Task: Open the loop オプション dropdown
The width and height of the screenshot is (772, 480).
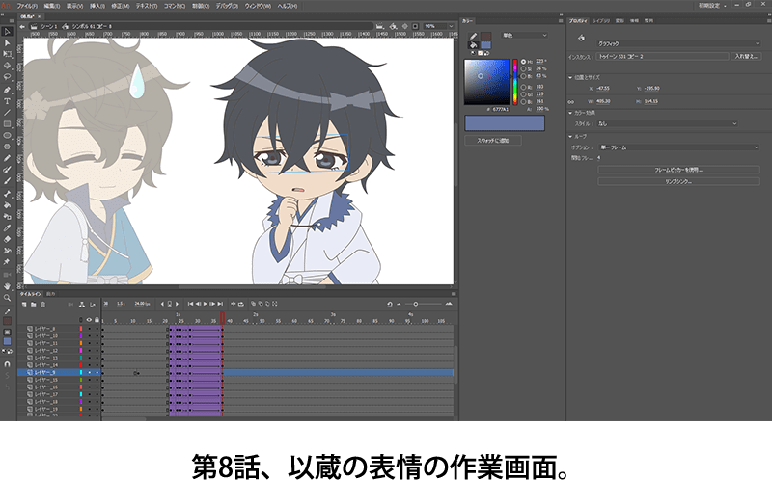Action: pos(679,147)
